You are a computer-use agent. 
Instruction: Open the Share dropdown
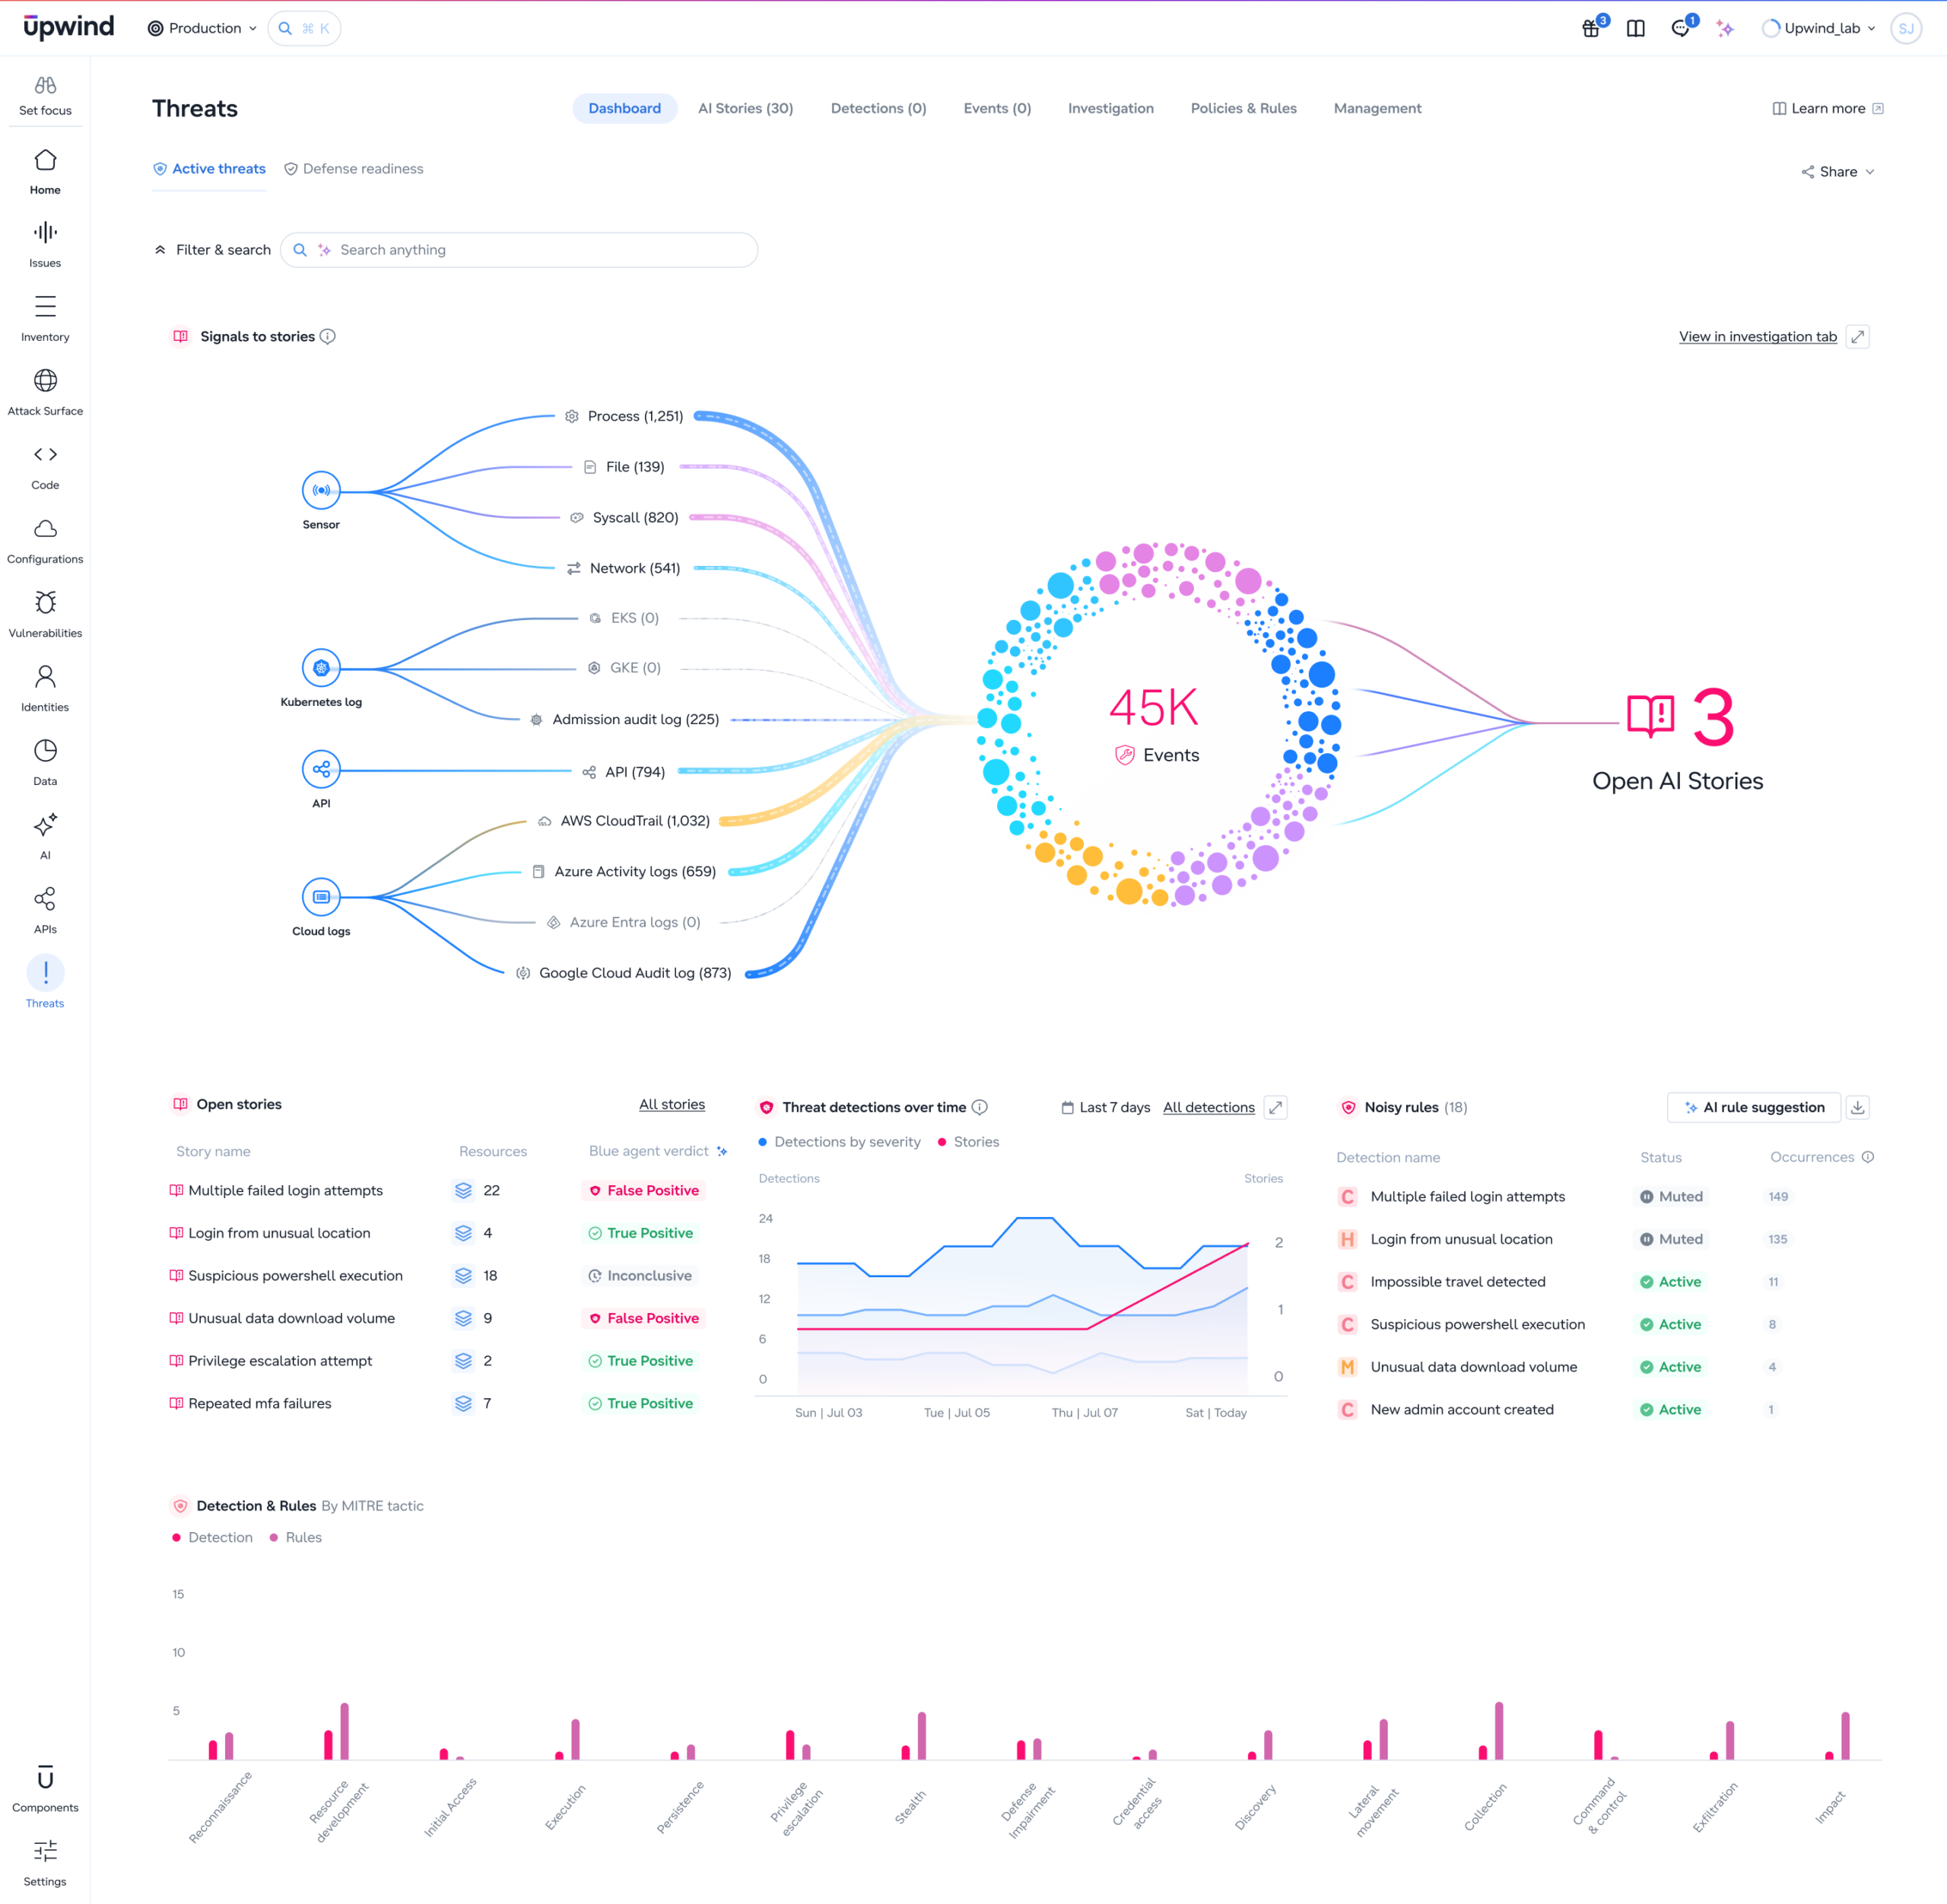(x=1838, y=172)
